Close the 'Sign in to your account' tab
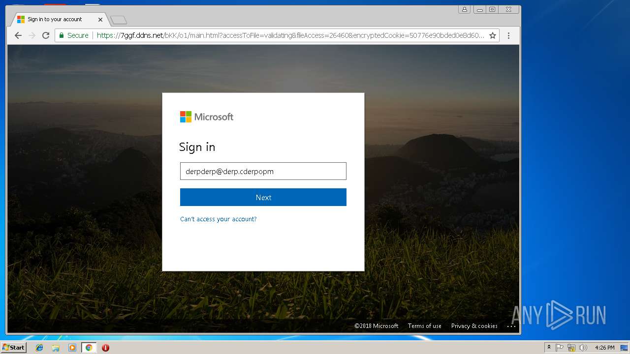The height and width of the screenshot is (354, 630). pyautogui.click(x=100, y=20)
